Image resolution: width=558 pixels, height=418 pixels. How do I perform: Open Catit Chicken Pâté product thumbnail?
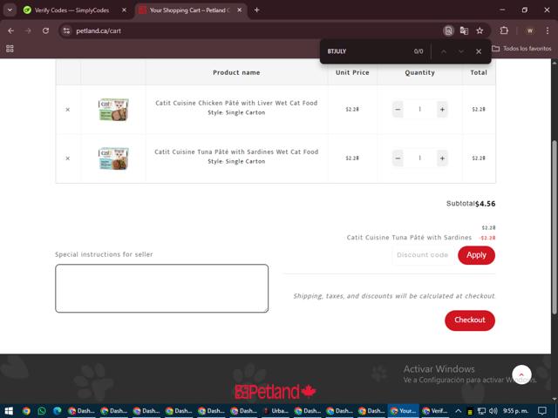(x=113, y=110)
